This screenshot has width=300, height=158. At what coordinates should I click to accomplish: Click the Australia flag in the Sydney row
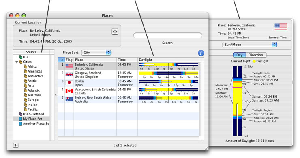coord(69,99)
